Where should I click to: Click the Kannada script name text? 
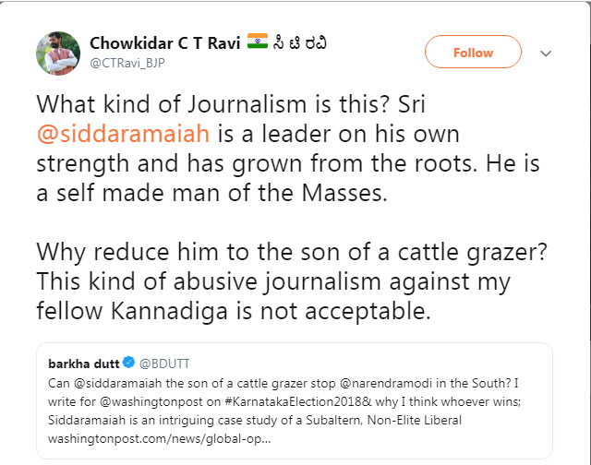click(x=303, y=43)
